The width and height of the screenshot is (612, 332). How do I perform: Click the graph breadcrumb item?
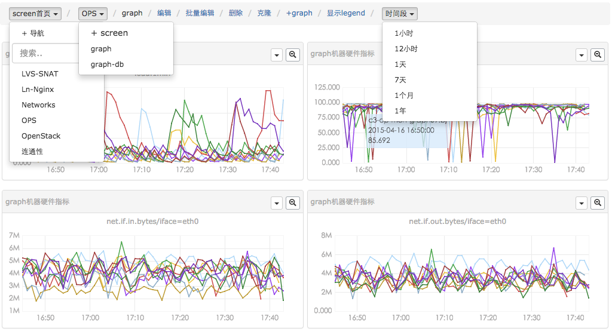click(x=132, y=13)
